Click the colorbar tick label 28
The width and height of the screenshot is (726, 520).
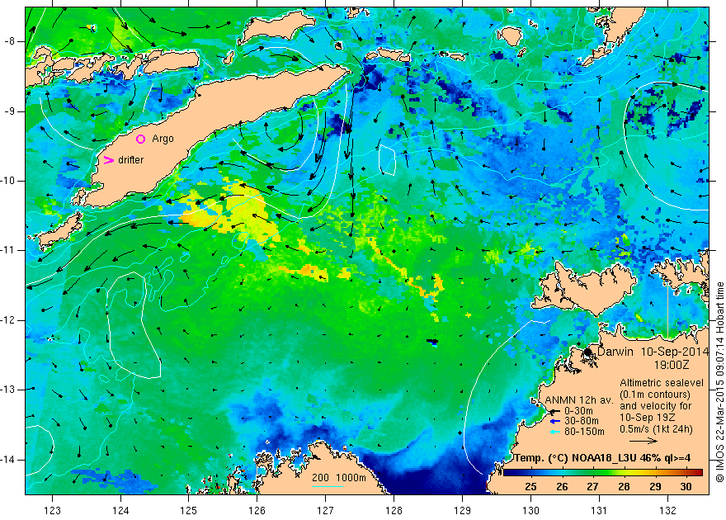pos(624,487)
